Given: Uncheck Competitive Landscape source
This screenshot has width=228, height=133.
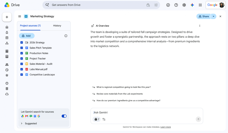Looking at the screenshot, I should tap(22, 75).
